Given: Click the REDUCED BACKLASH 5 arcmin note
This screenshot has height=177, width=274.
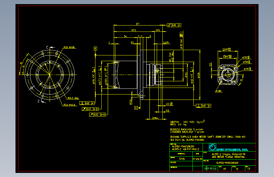Looking at the screenshot, I should point(187,129).
